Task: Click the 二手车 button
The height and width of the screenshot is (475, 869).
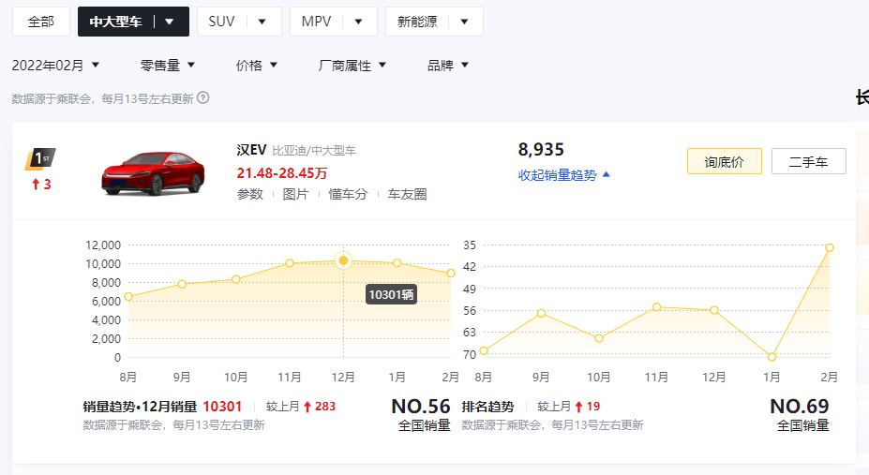Action: click(809, 162)
